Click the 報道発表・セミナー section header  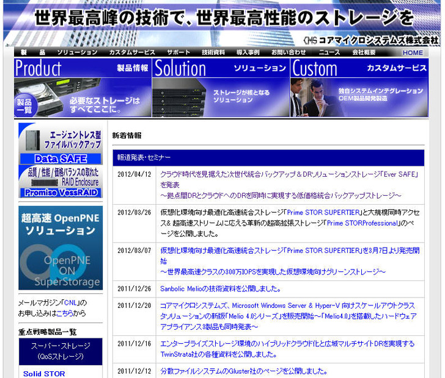click(268, 158)
